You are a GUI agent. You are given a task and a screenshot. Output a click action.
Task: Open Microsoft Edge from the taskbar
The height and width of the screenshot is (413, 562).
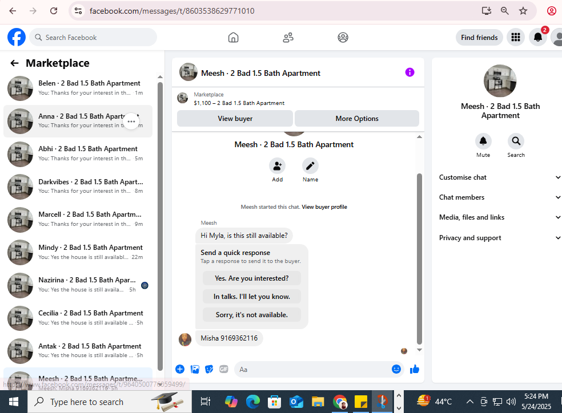point(252,402)
